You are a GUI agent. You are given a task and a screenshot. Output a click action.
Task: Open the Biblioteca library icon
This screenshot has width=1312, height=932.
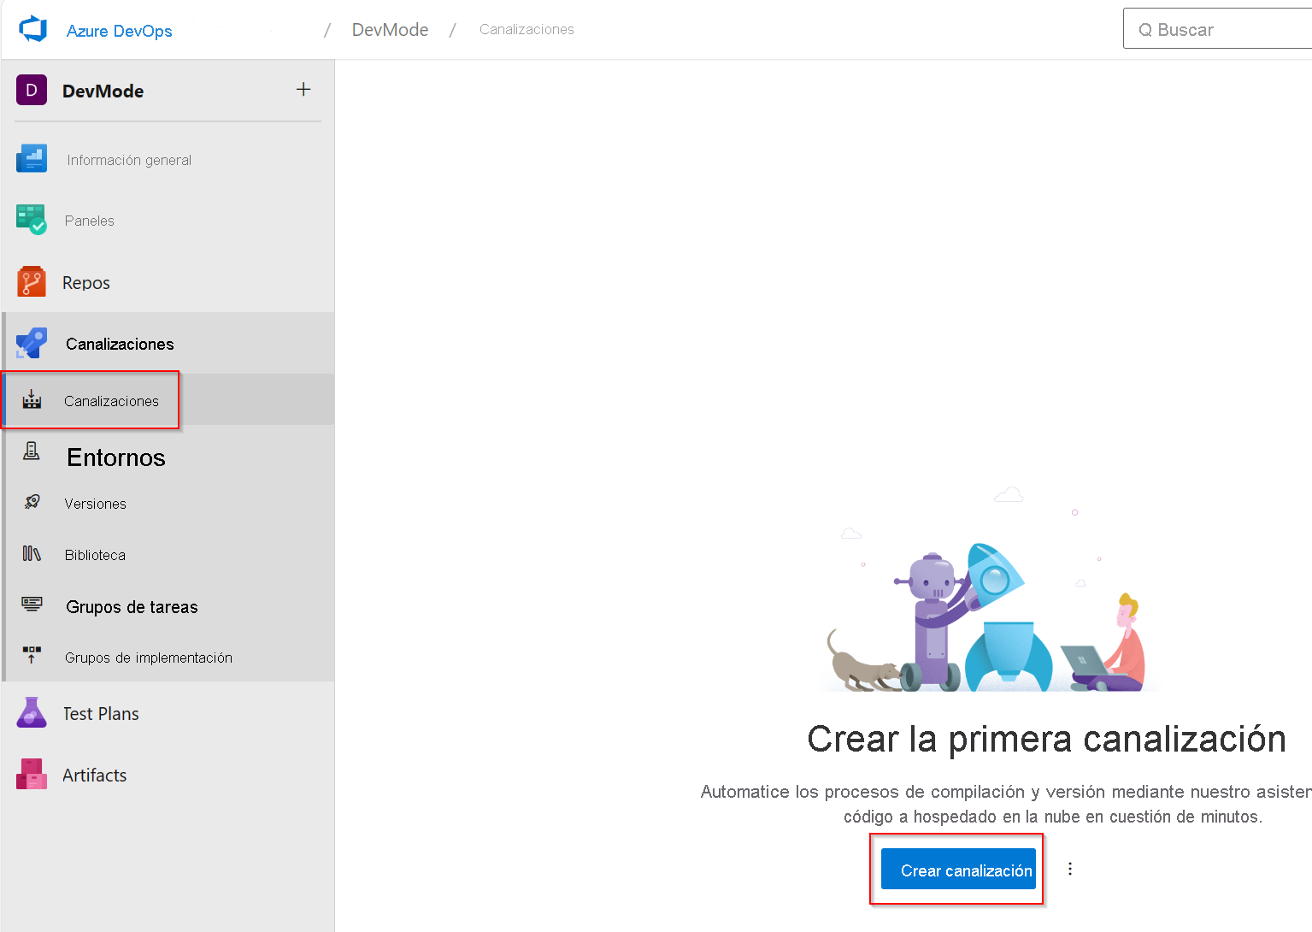point(31,554)
